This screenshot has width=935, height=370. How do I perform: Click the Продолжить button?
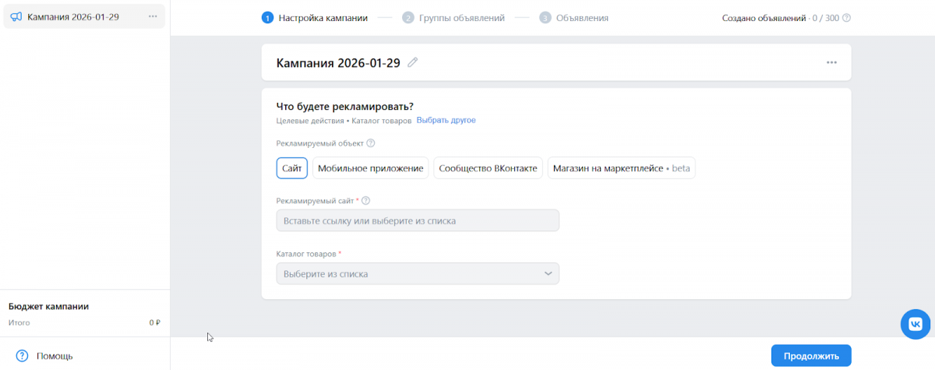pos(810,356)
